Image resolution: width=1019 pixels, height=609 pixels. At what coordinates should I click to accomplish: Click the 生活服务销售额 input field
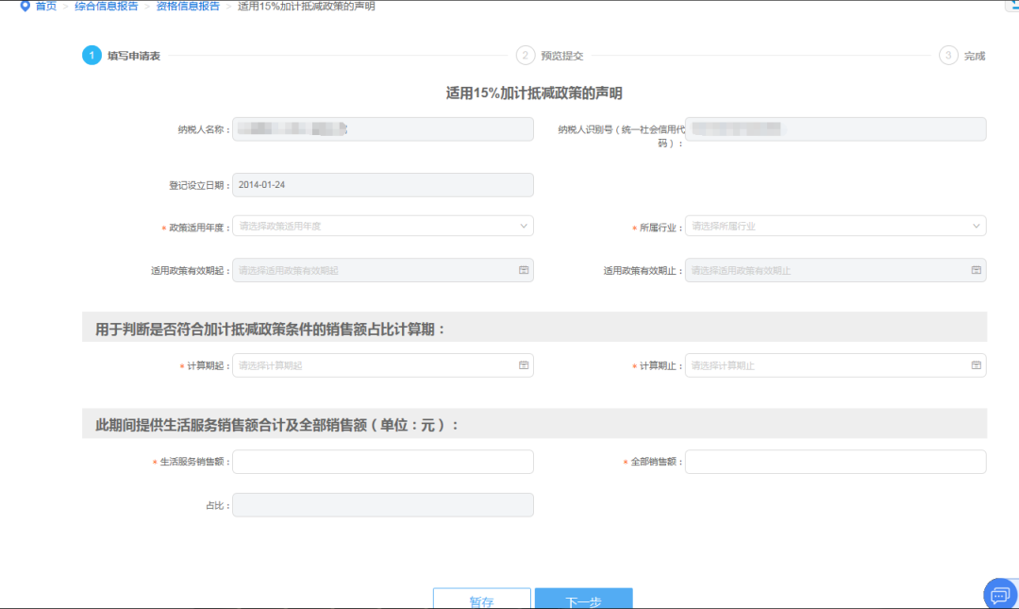[x=382, y=461]
